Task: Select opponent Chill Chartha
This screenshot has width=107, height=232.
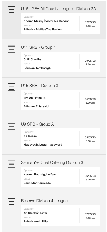Action: coord(32,59)
